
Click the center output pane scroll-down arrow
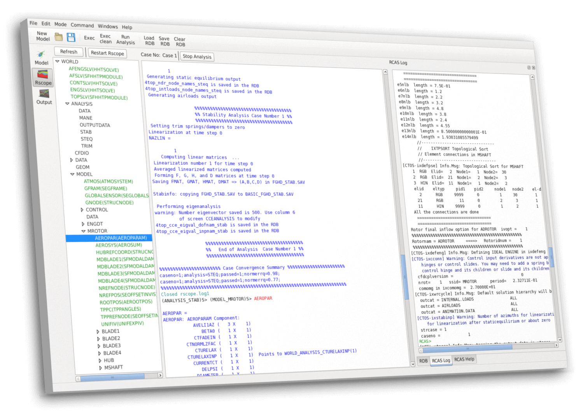413,365
